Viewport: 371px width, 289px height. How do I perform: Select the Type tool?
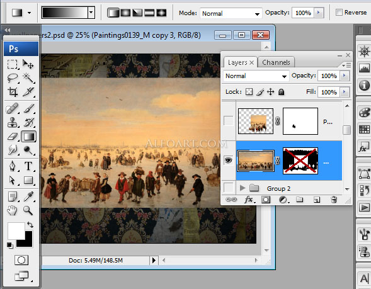(28, 166)
